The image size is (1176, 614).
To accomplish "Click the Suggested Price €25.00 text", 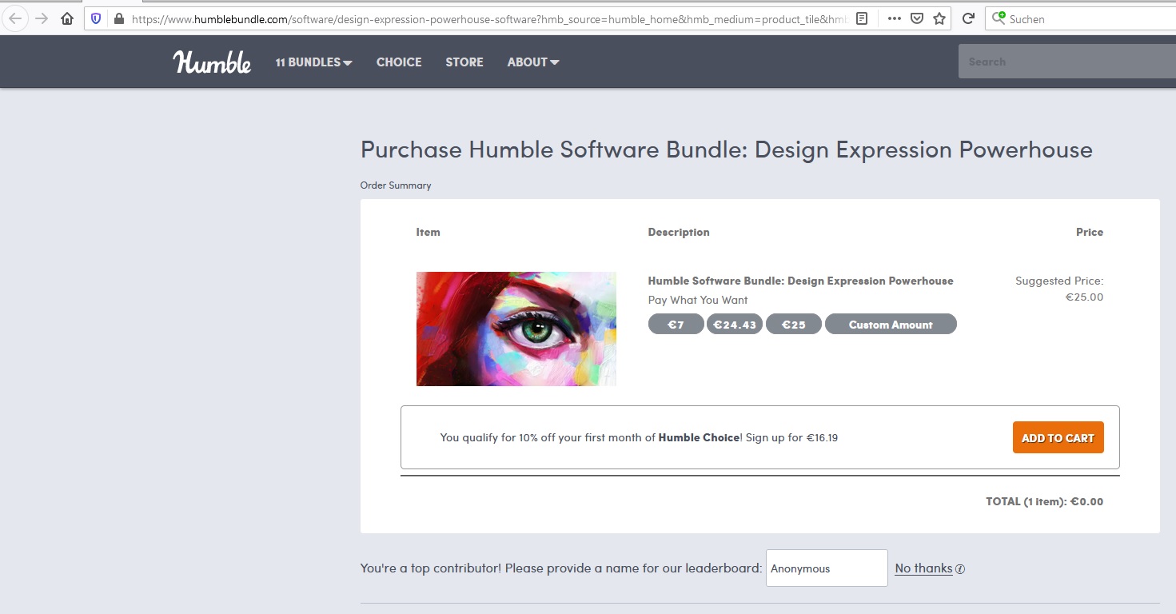I will (x=1059, y=289).
